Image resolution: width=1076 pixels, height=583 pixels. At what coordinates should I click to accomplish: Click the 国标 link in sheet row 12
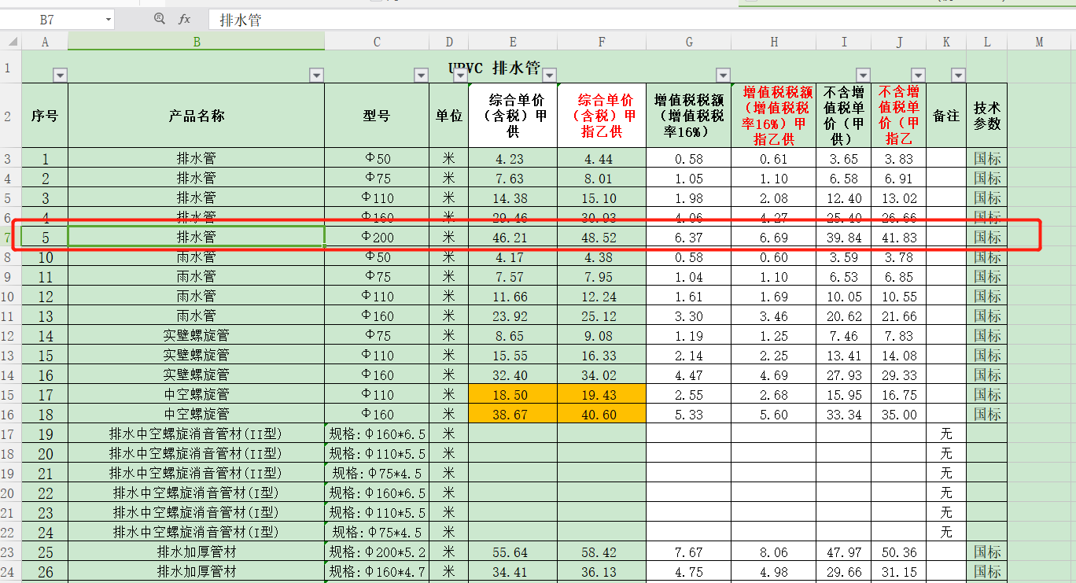tap(987, 336)
